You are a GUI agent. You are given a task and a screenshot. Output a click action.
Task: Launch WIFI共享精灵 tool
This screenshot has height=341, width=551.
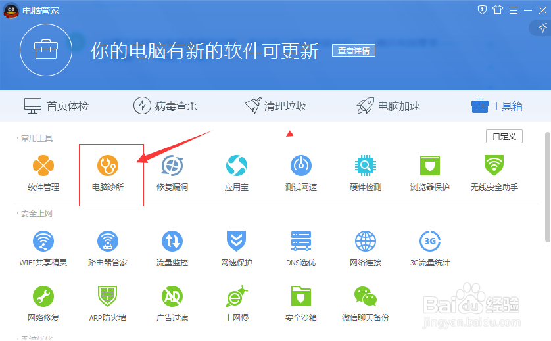(x=43, y=241)
